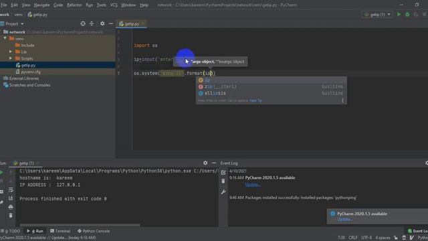Image resolution: width=428 pixels, height=241 pixels.
Task: Open the Code menu
Action: pyautogui.click(x=58, y=5)
